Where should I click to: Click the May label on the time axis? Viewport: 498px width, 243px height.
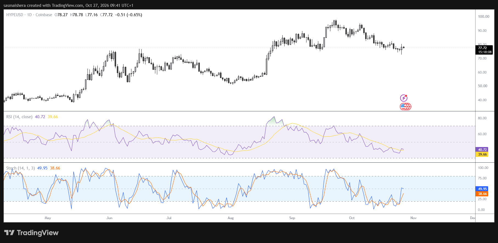tap(48, 218)
